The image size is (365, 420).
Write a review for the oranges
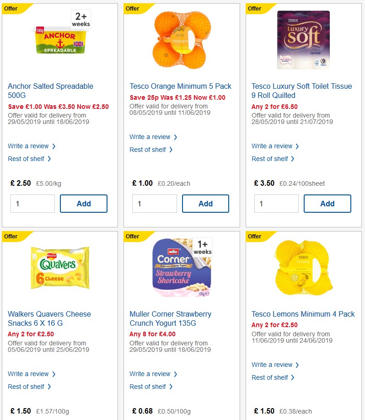tap(150, 136)
